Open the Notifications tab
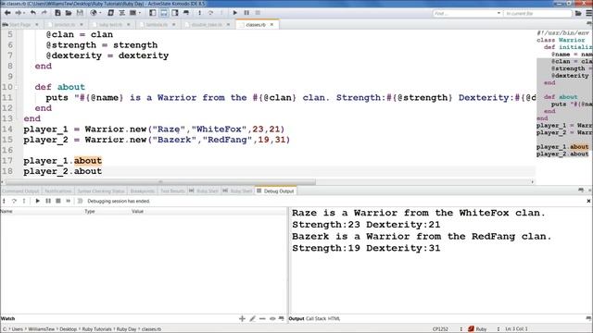Image resolution: width=593 pixels, height=333 pixels. click(x=57, y=191)
